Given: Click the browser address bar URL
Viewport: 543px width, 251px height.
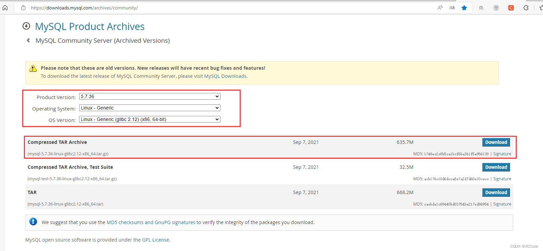Looking at the screenshot, I should pos(84,8).
